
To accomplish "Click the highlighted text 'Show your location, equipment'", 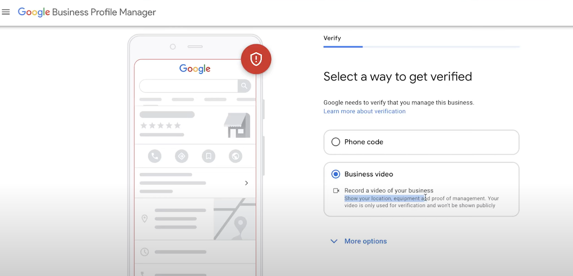I will [382, 198].
